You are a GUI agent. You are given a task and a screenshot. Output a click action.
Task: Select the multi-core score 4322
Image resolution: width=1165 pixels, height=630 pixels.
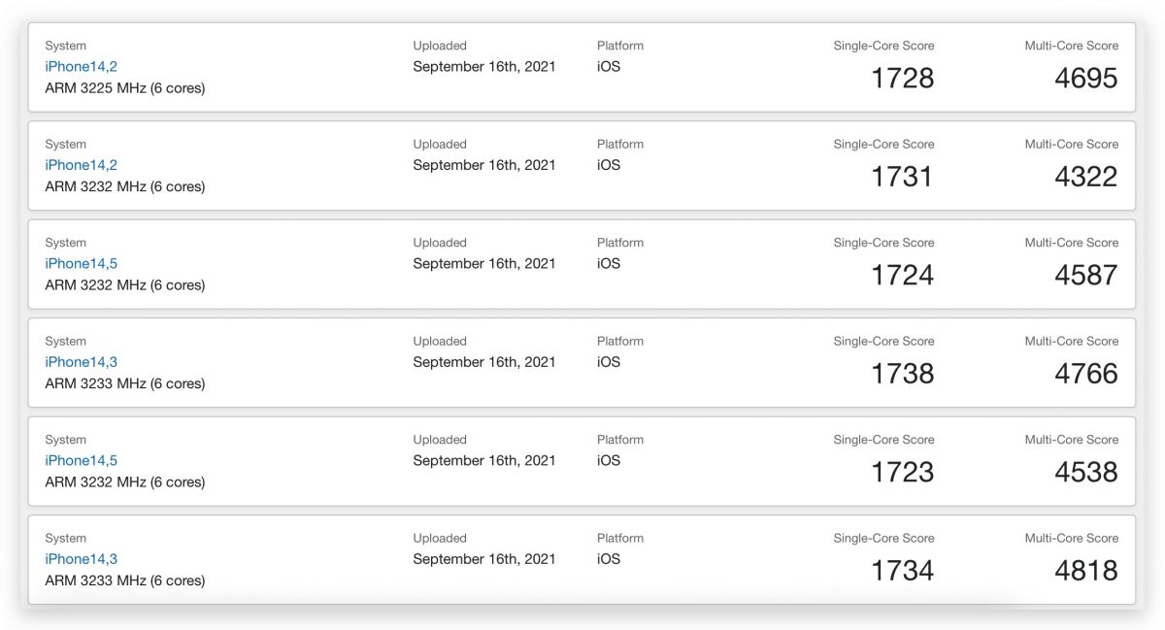(1086, 177)
